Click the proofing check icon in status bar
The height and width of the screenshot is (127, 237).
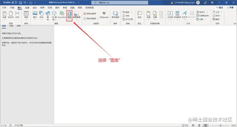[10, 125]
